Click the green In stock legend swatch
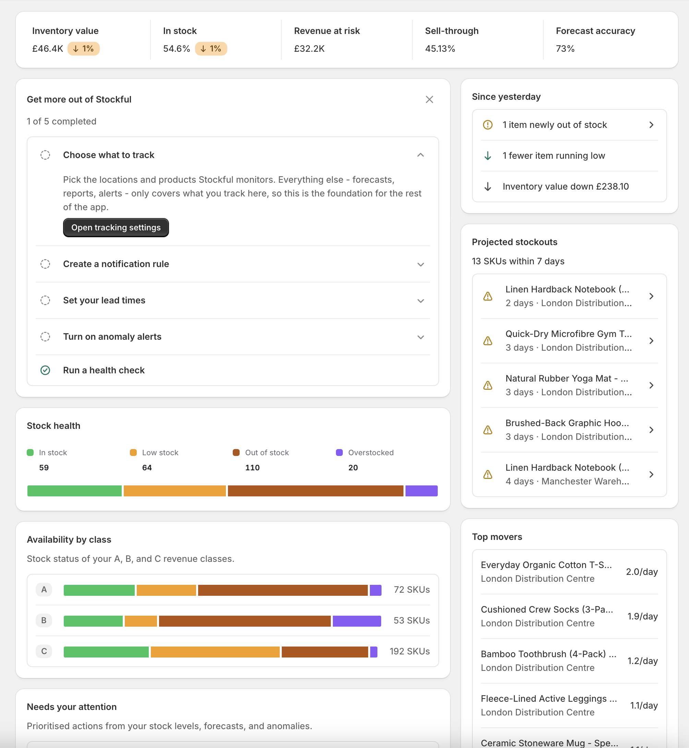Screen dimensions: 689x748 tap(30, 453)
